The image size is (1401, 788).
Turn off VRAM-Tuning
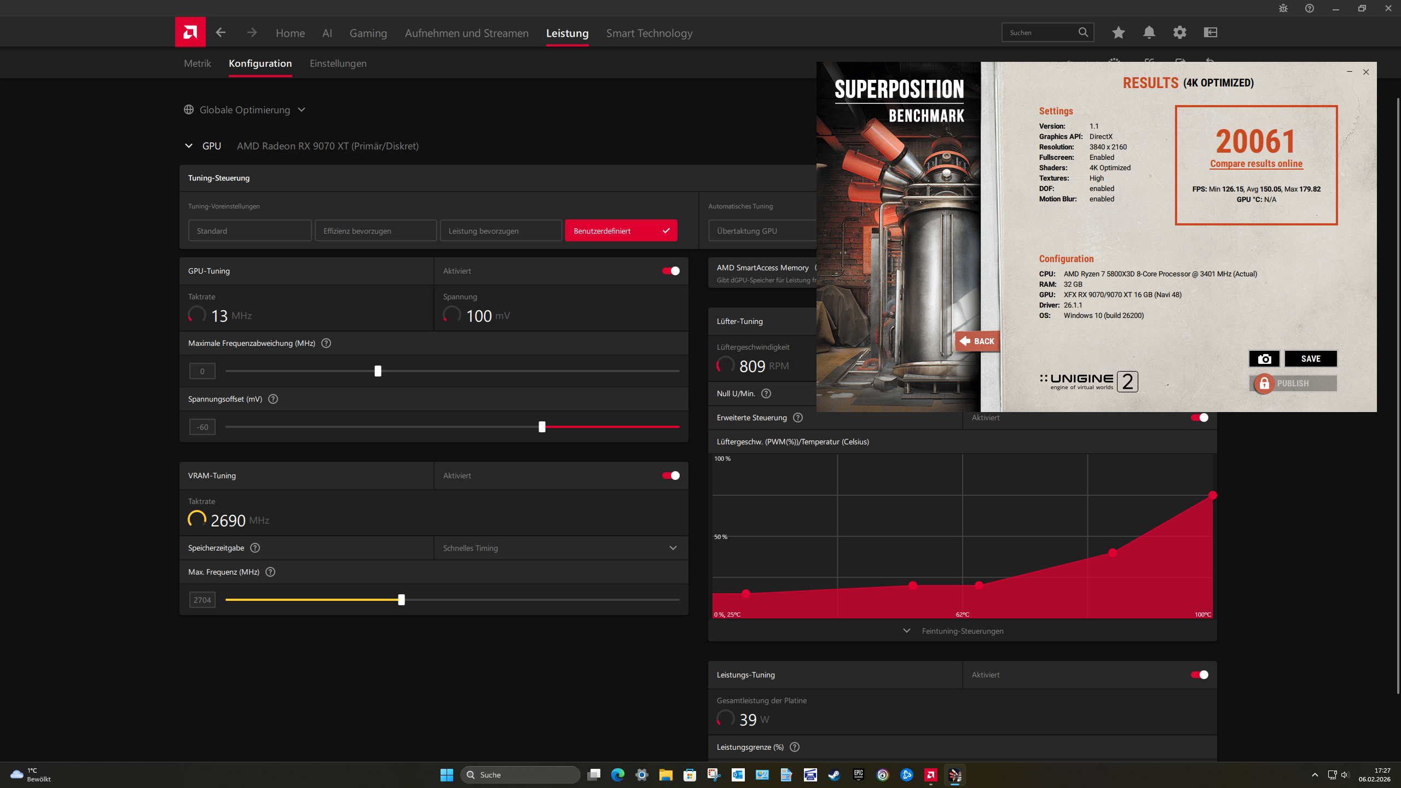point(670,475)
